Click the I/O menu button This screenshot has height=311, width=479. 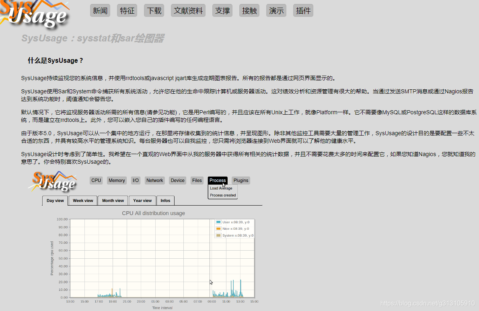(136, 181)
